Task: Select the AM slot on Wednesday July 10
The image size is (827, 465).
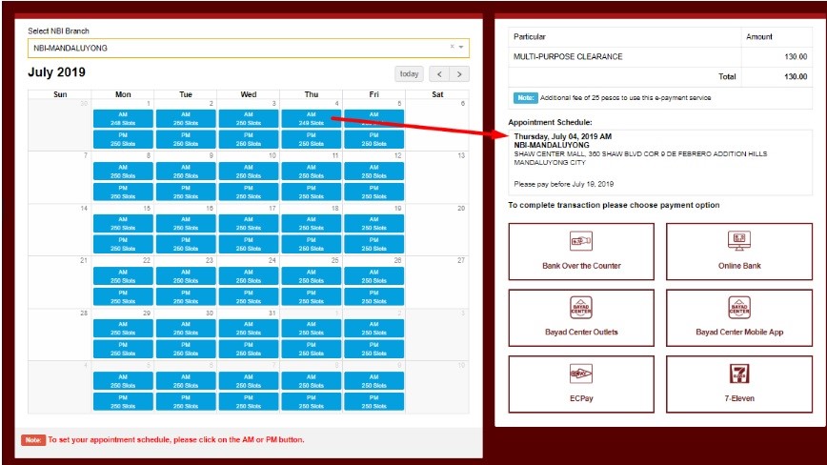Action: tap(249, 172)
